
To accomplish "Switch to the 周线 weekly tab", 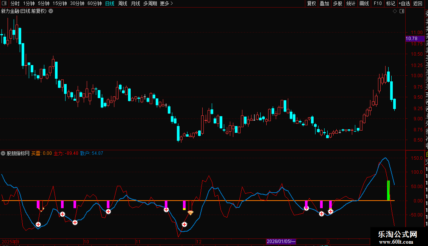I will (x=123, y=3).
